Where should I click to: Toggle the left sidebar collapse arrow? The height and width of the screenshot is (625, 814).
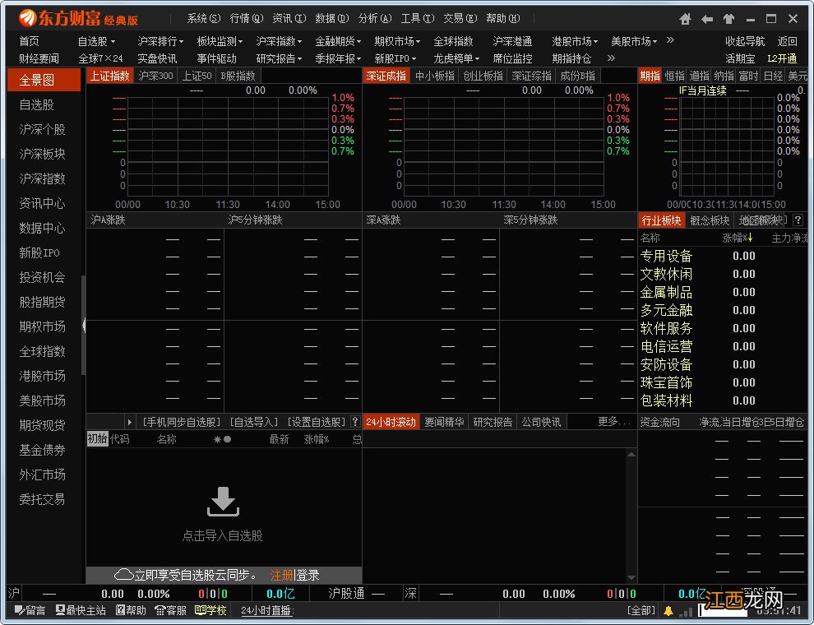85,325
